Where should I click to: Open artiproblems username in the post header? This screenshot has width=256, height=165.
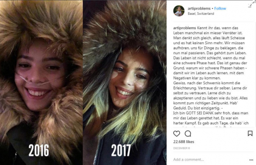199,8
